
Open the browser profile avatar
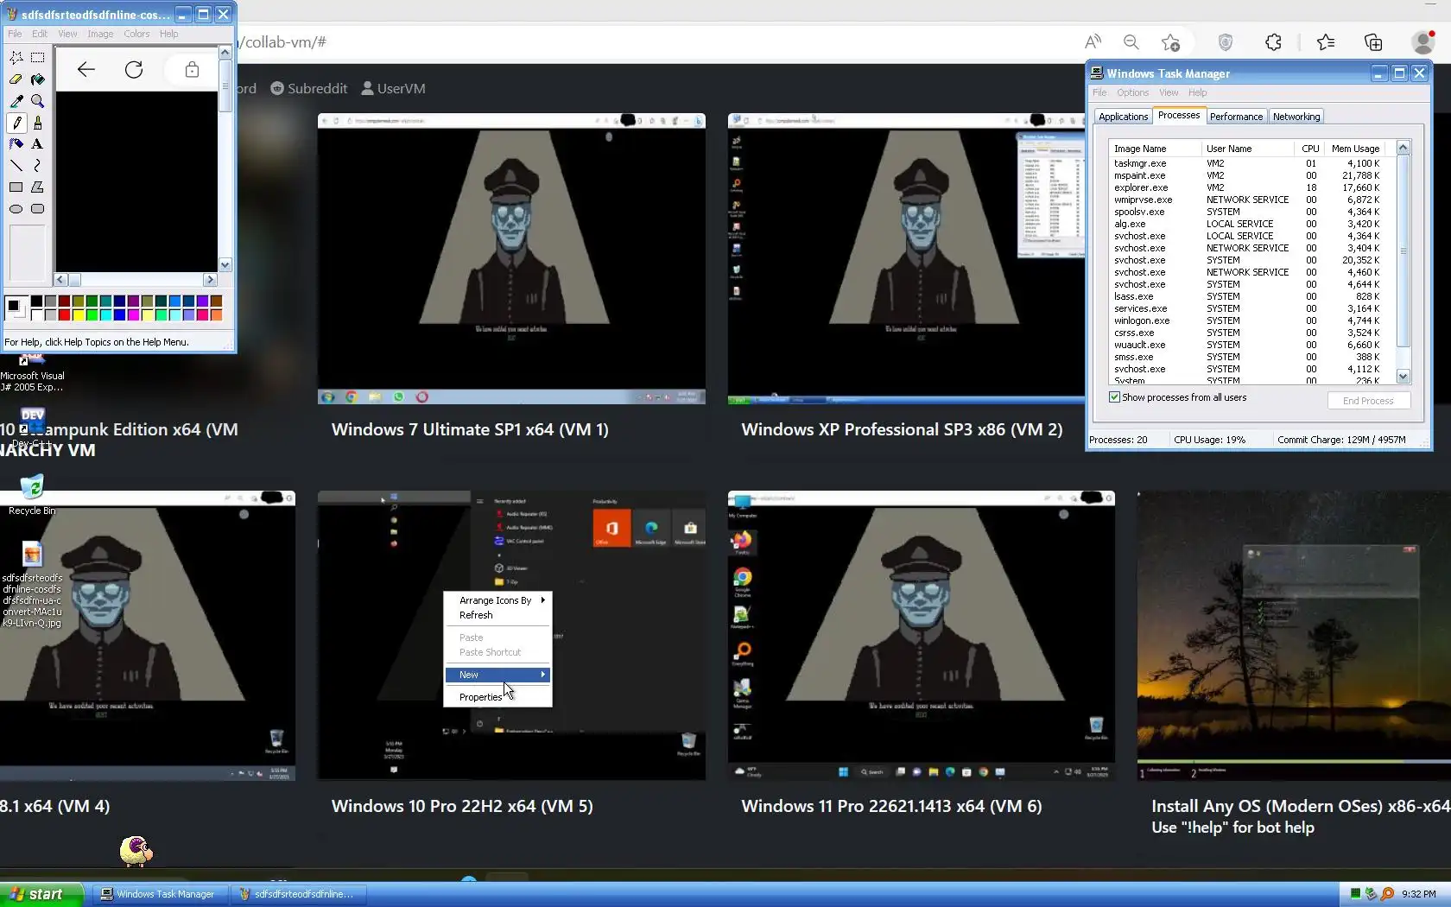pyautogui.click(x=1422, y=42)
